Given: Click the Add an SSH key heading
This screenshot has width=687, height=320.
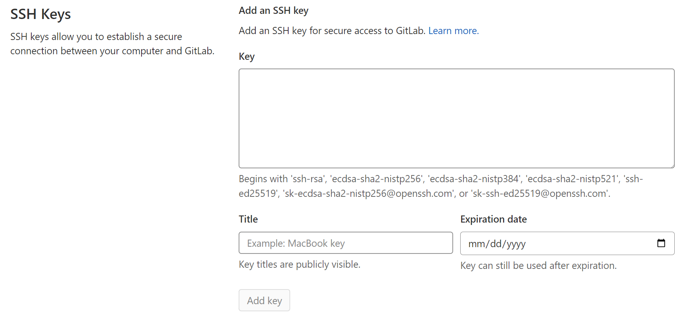Looking at the screenshot, I should [273, 11].
